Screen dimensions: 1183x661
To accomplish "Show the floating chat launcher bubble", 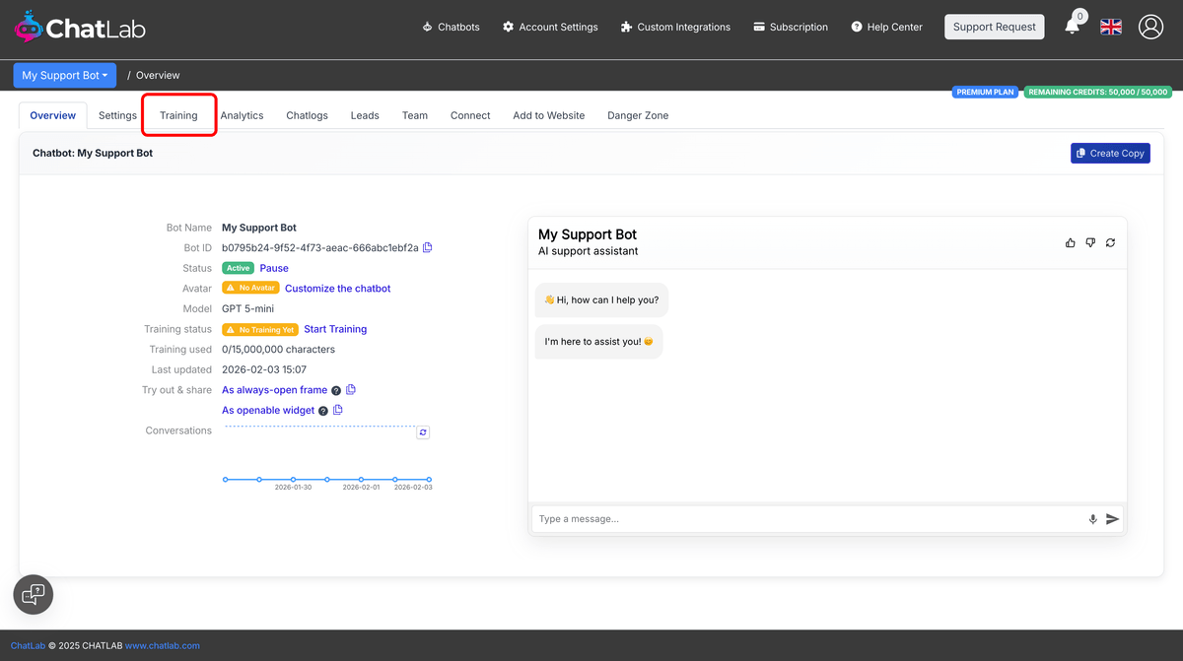I will pyautogui.click(x=33, y=594).
